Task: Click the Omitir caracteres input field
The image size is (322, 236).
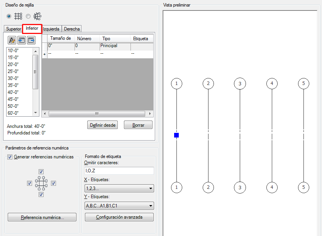Action: click(119, 171)
